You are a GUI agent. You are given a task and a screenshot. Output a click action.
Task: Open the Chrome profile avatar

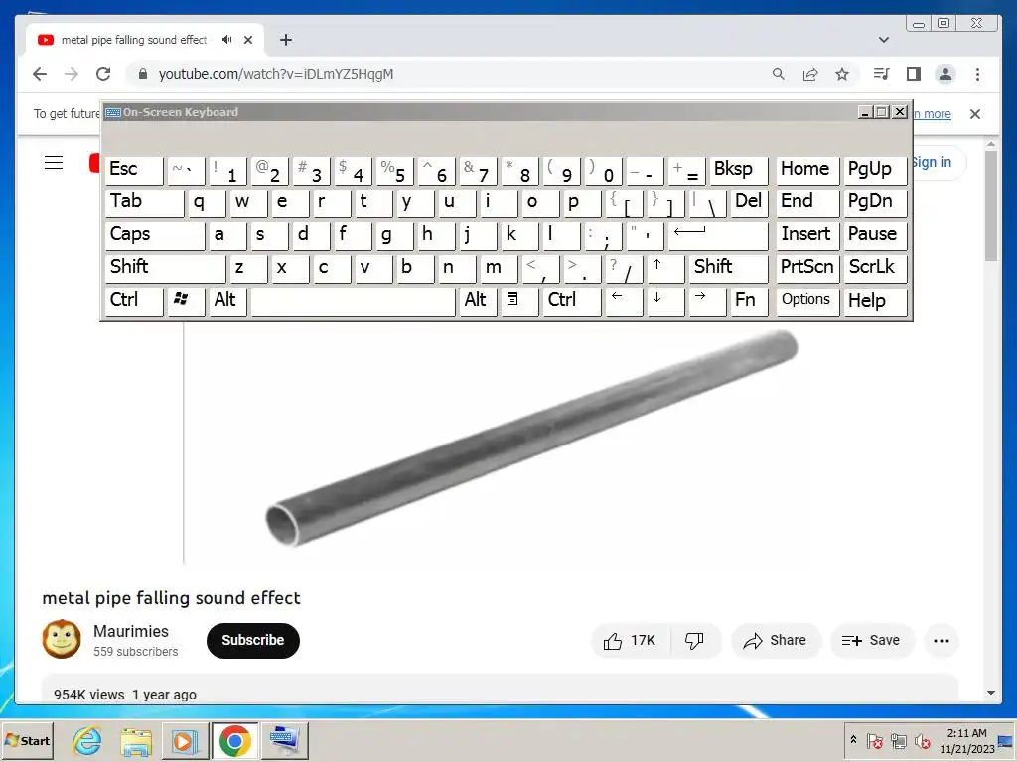coord(945,74)
